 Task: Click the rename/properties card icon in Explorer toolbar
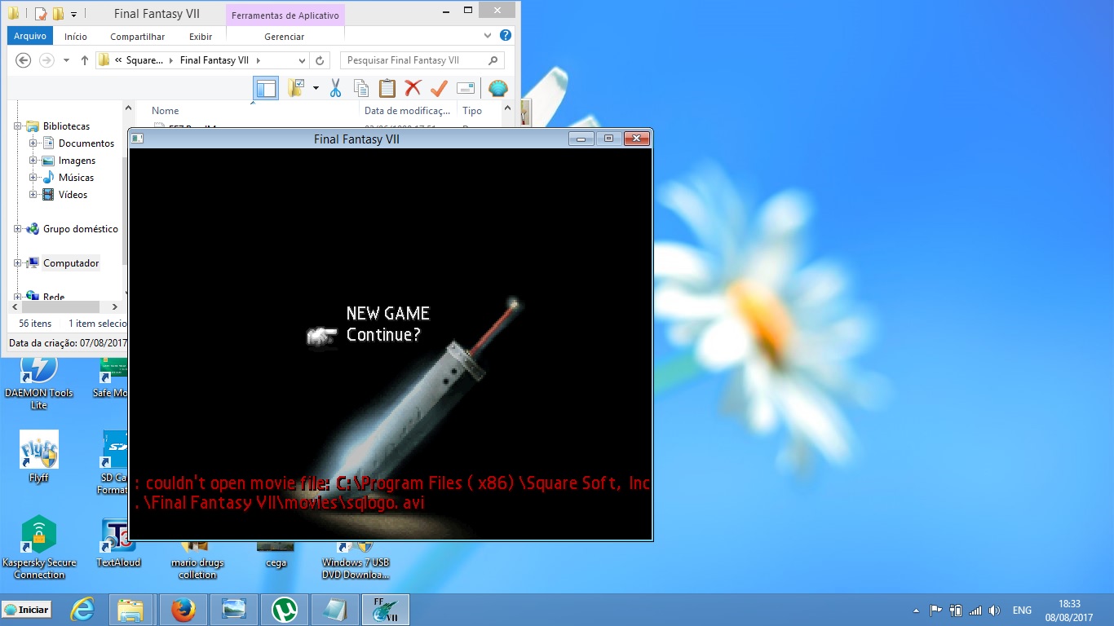click(466, 89)
